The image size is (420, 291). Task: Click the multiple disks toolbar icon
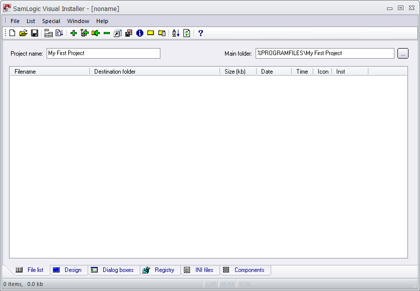pos(129,33)
